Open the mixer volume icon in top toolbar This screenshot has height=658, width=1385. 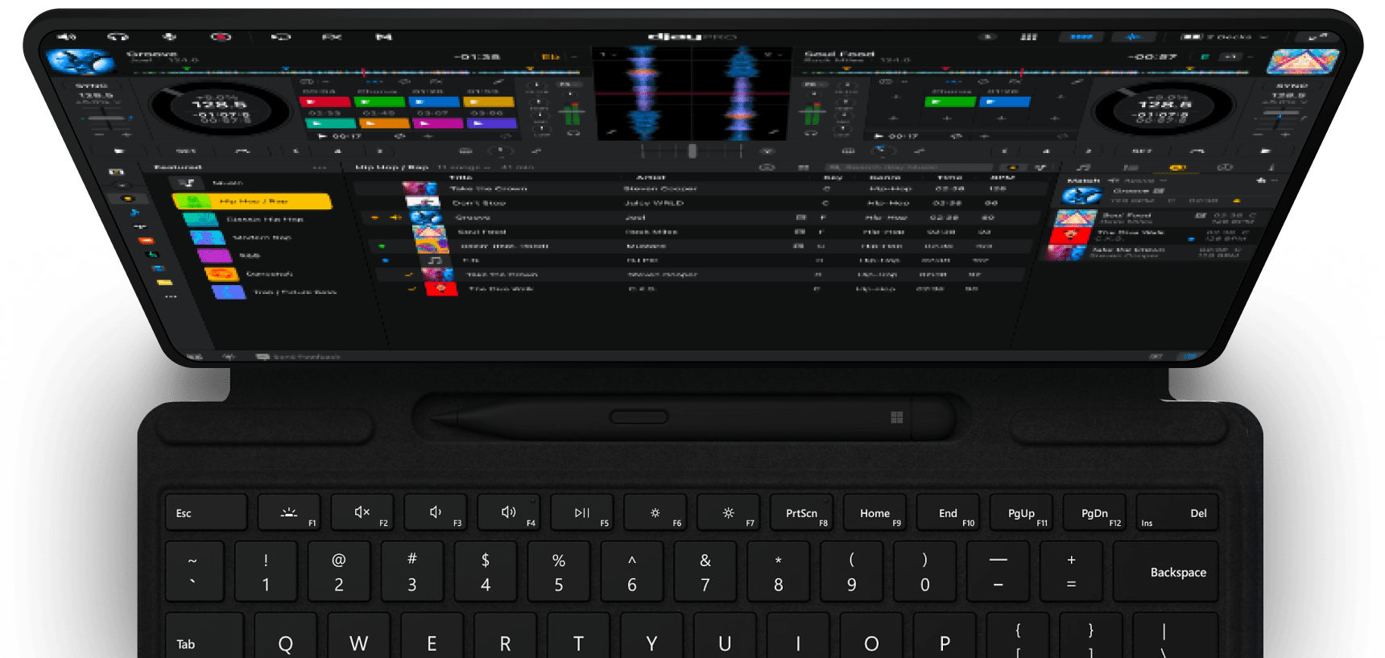point(68,37)
